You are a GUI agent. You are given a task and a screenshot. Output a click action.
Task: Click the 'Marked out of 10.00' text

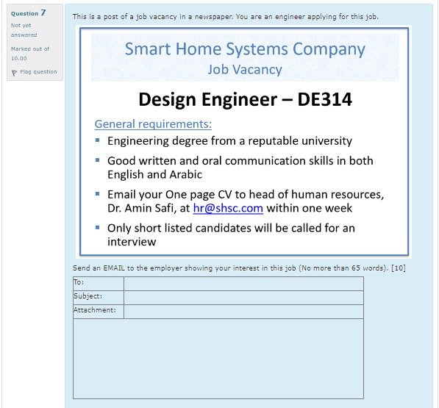(x=30, y=54)
